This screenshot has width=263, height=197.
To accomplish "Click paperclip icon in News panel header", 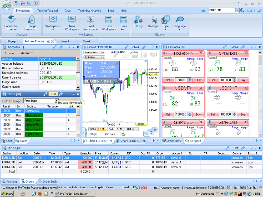I will (x=61, y=94).
